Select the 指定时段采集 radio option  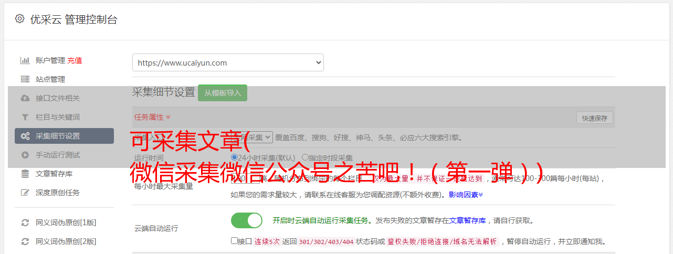click(x=305, y=157)
